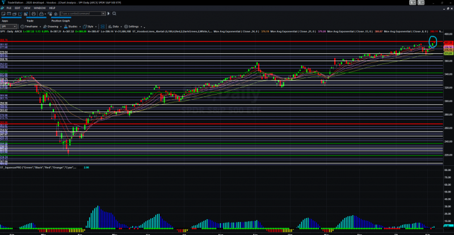The height and width of the screenshot is (235, 454).
Task: Click into the Type a symbol/command field
Action: (x=81, y=14)
